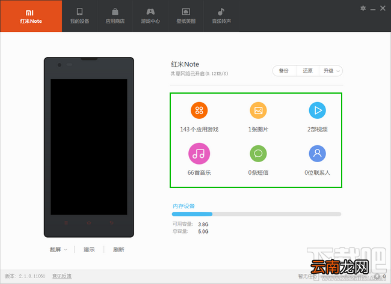The width and height of the screenshot is (391, 284).
Task: Open the 143 apps and games icon
Action: 199,110
